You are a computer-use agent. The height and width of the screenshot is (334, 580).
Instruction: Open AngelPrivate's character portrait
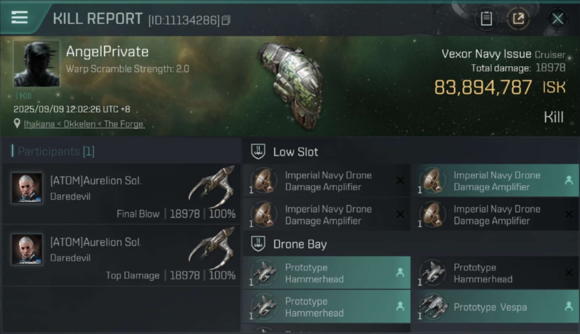click(x=37, y=63)
